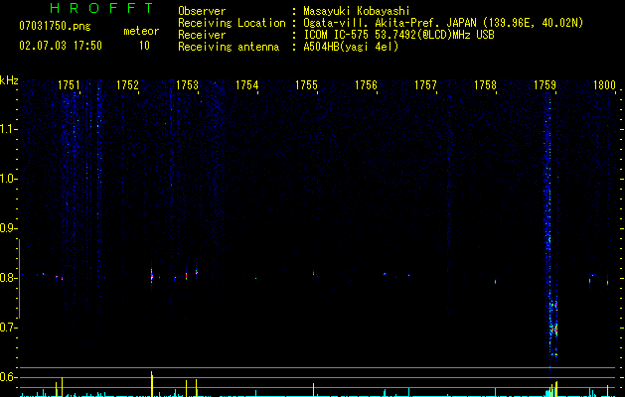Click the 1752 time marker

(127, 85)
